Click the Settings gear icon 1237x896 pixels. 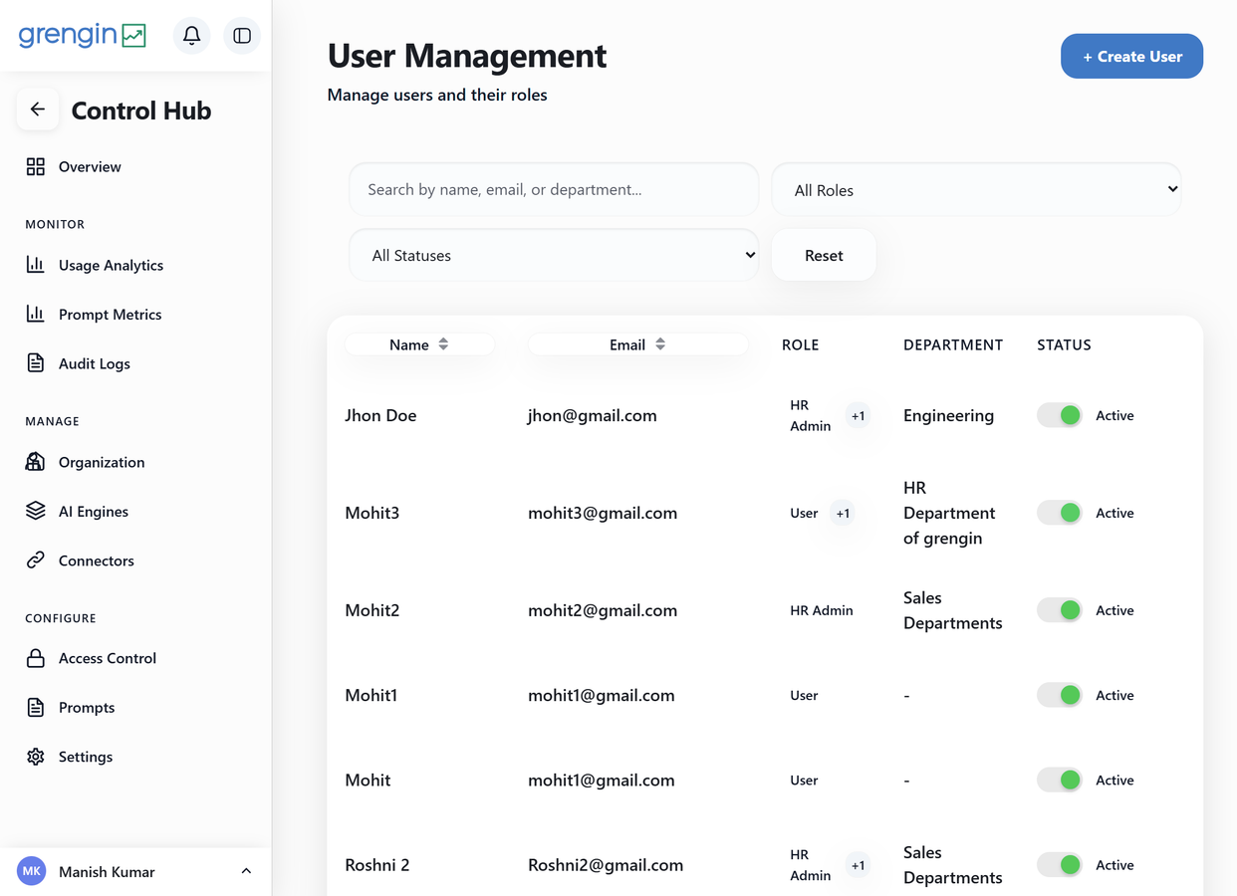click(x=36, y=757)
